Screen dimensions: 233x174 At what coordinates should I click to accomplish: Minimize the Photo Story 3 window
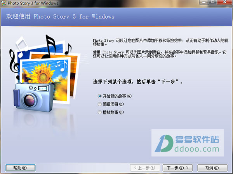point(204,2)
